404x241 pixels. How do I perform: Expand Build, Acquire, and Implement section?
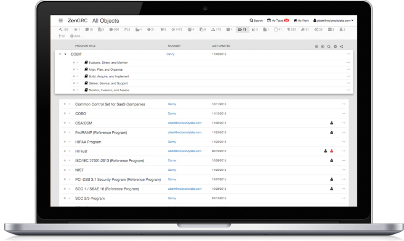click(x=77, y=77)
